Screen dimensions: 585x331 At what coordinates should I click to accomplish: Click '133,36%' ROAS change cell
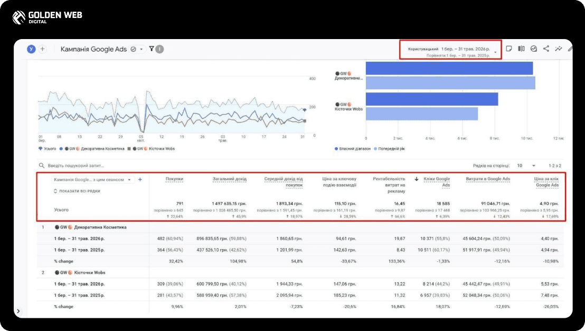coord(397,261)
